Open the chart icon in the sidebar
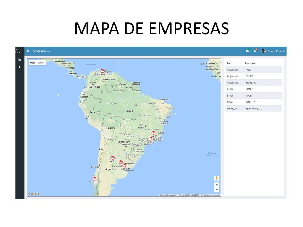Viewport: 303px width, 227px height. click(x=20, y=60)
